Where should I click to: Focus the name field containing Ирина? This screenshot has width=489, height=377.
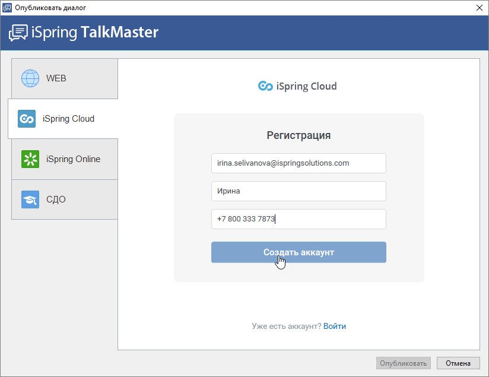click(299, 191)
